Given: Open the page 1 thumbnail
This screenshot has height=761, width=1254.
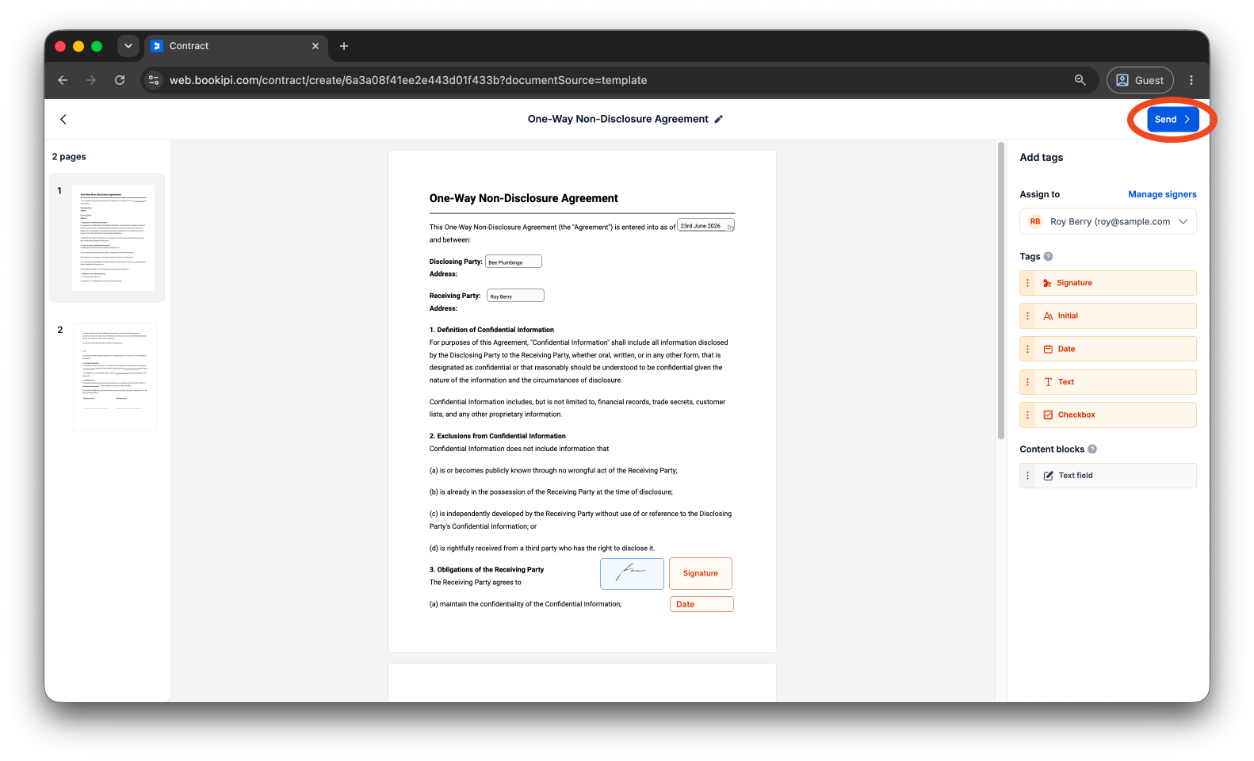Looking at the screenshot, I should click(113, 238).
